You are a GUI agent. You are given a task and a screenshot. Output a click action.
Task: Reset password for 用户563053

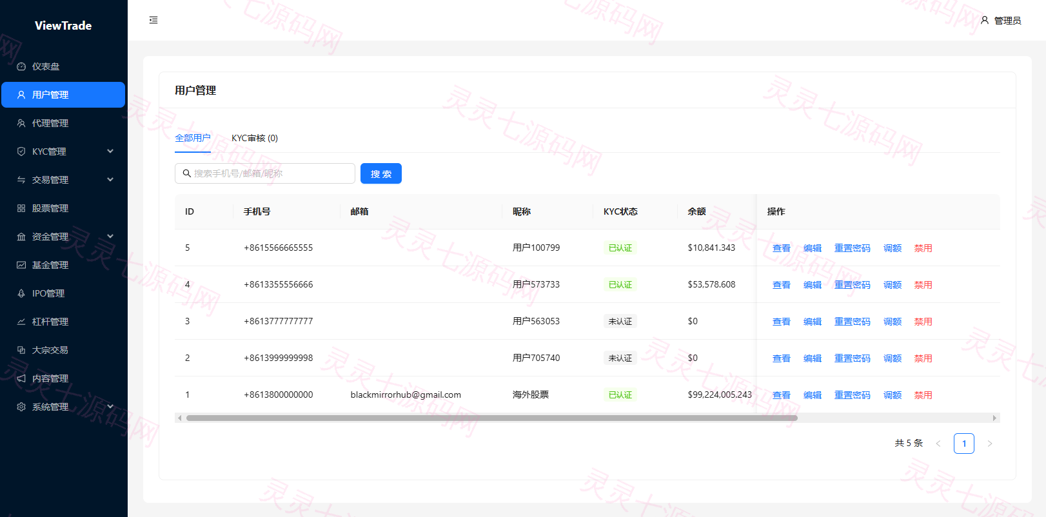tap(853, 322)
